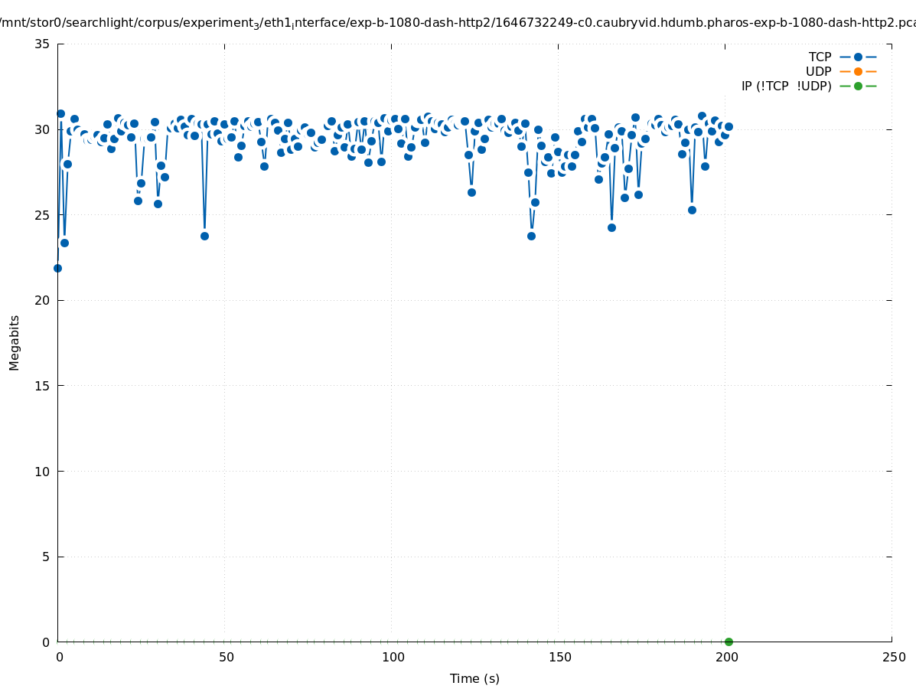Click the orange UDP legend marker

(858, 71)
